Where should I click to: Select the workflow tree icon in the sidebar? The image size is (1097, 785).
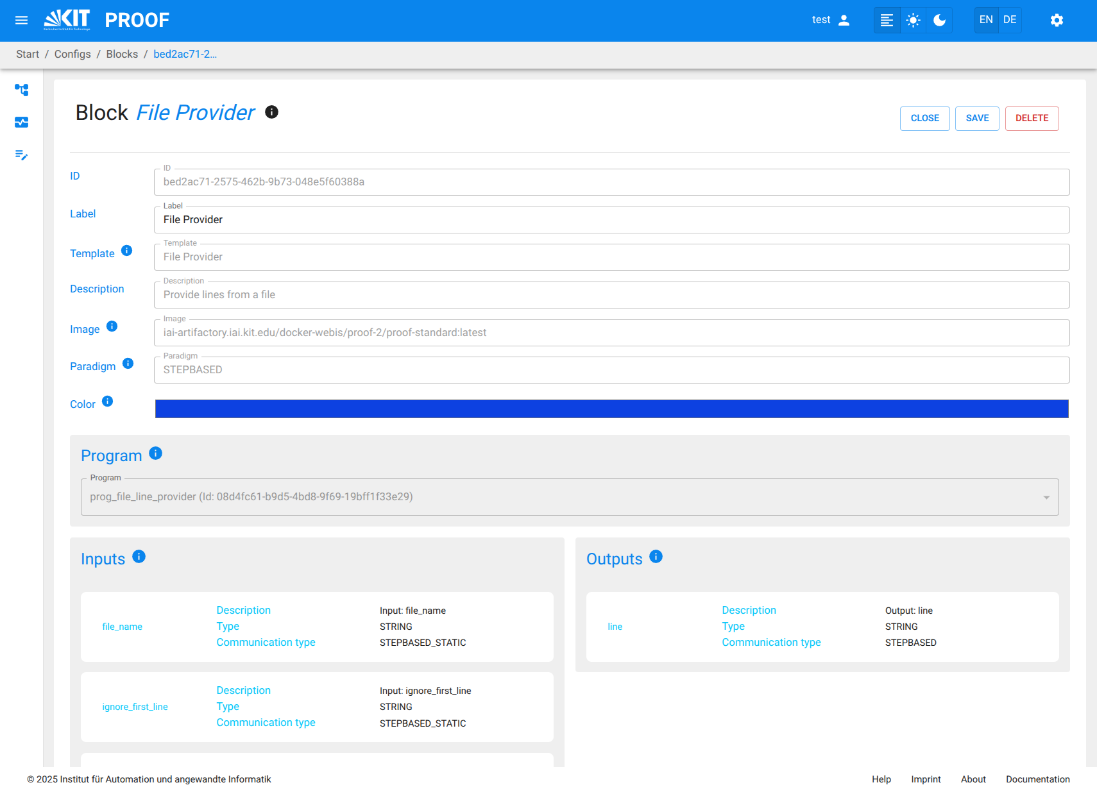coord(21,90)
